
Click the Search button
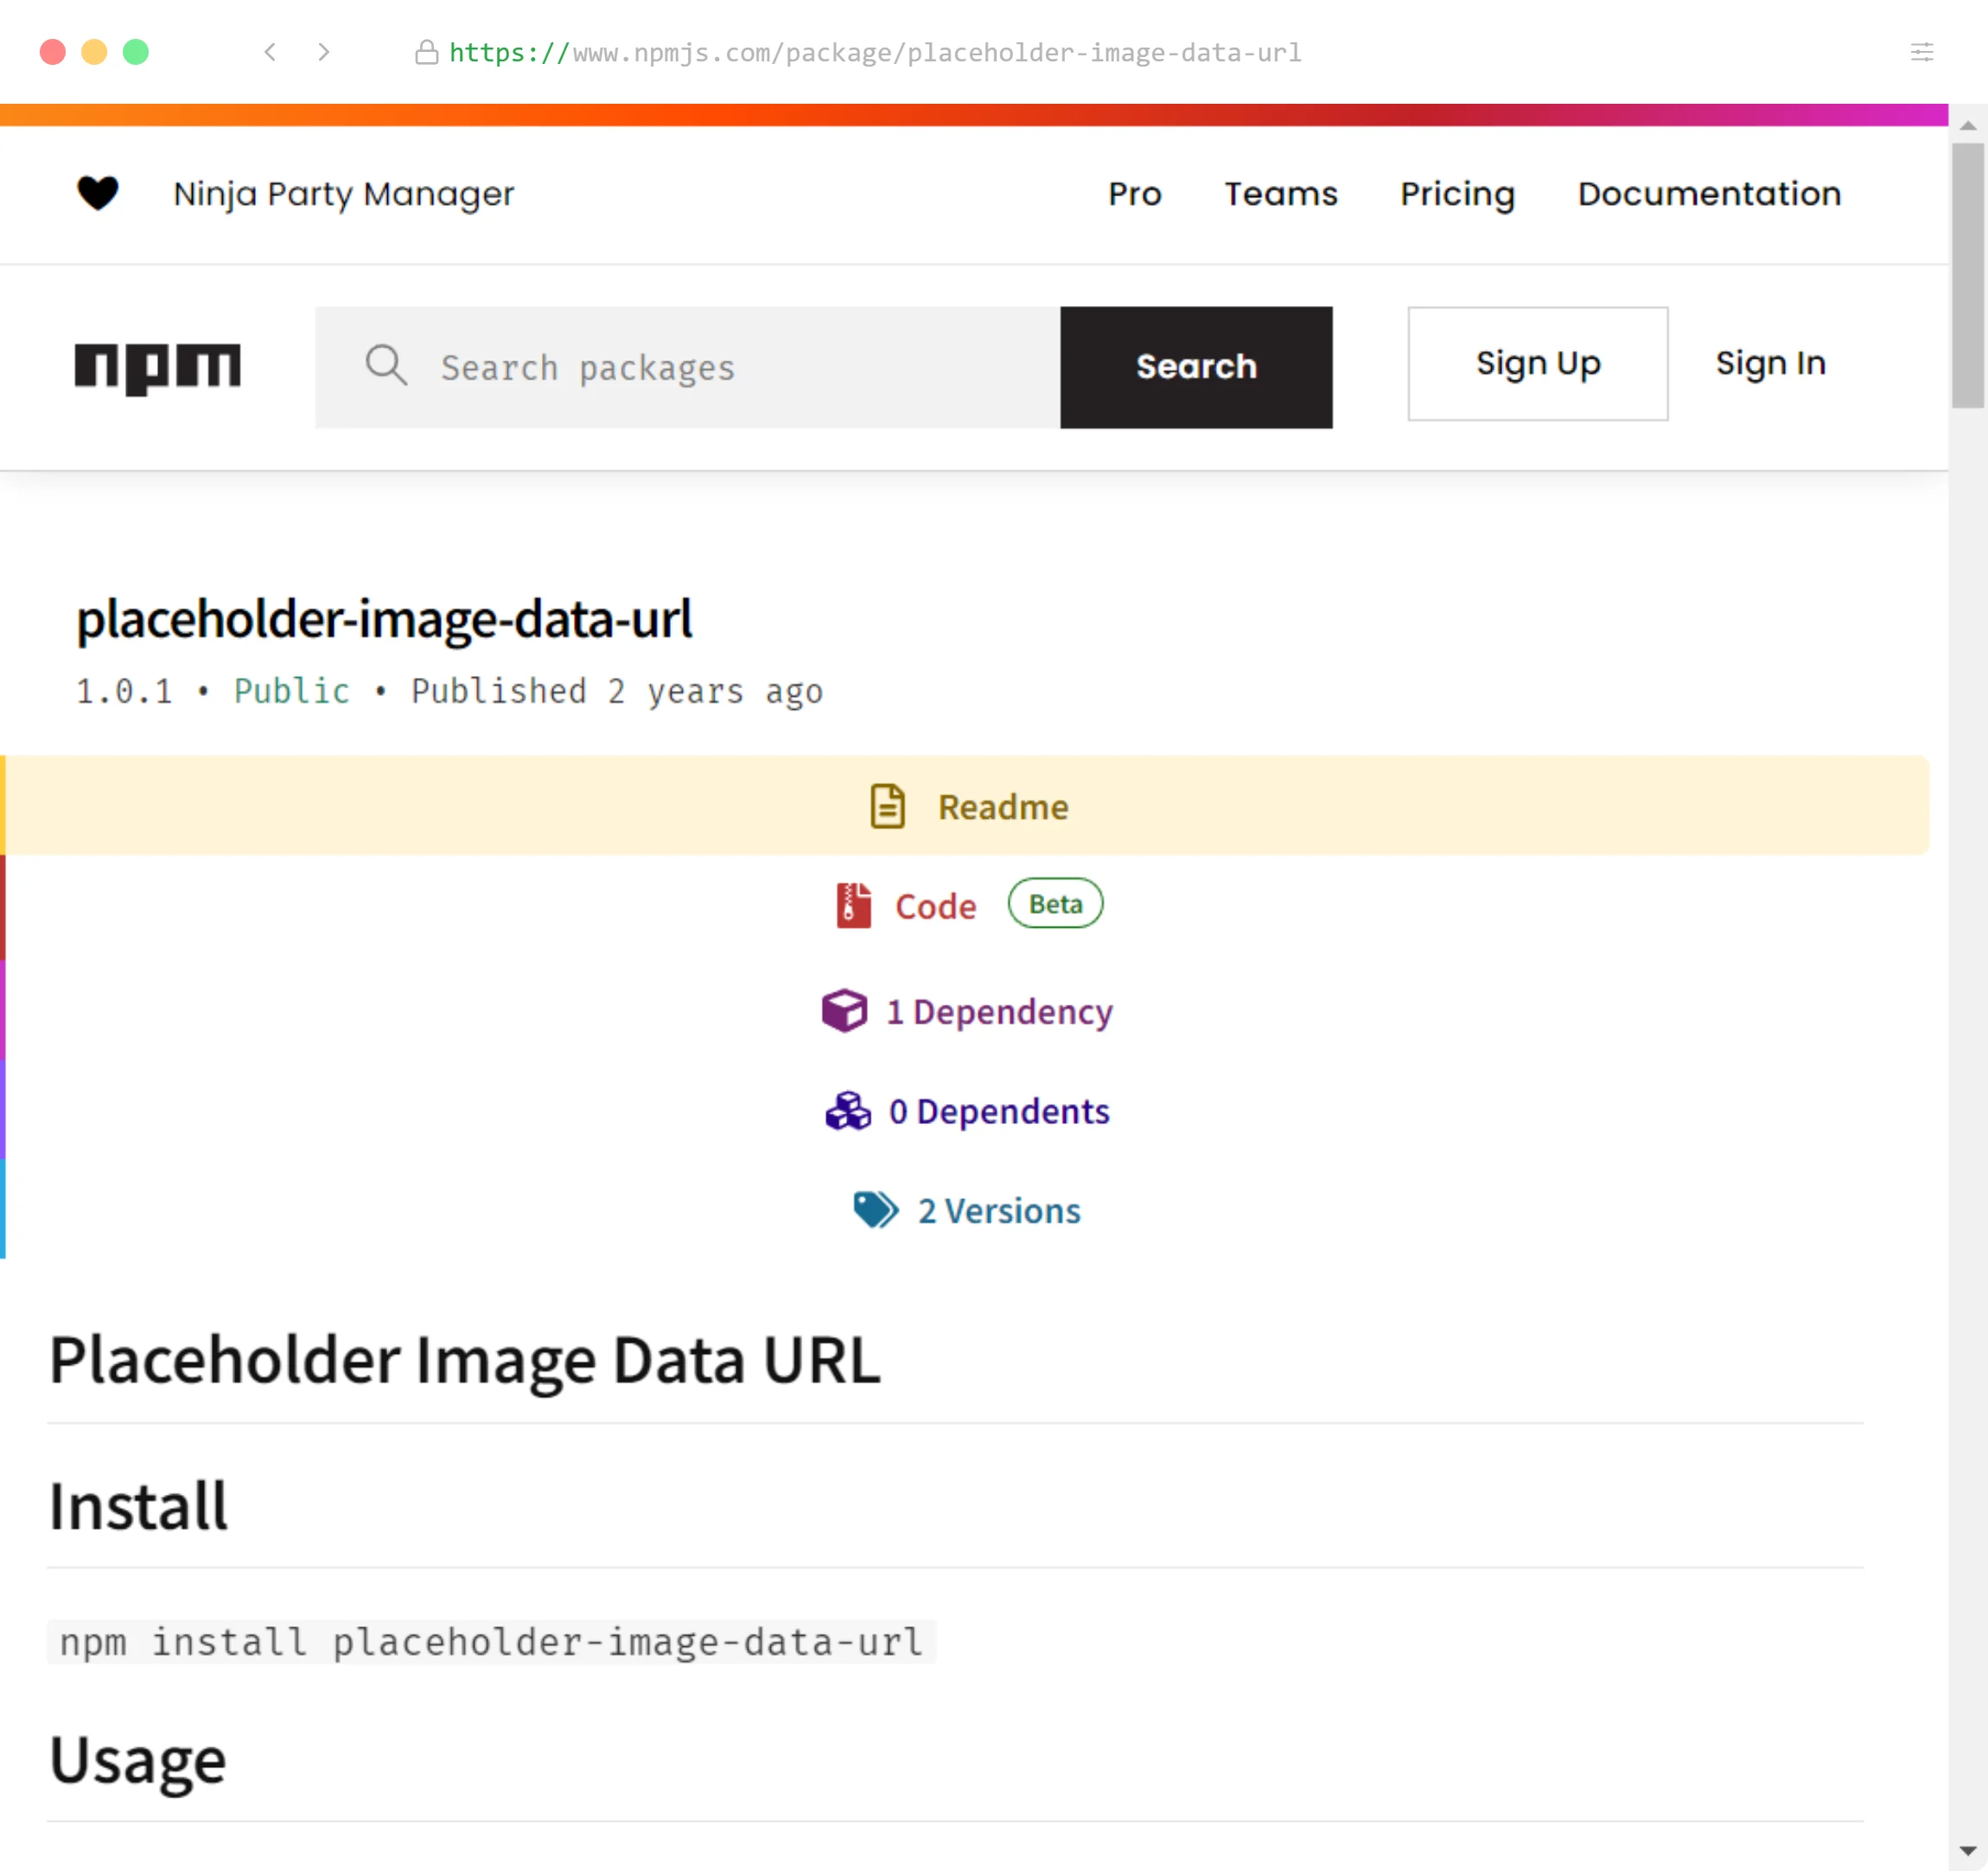pyautogui.click(x=1196, y=367)
